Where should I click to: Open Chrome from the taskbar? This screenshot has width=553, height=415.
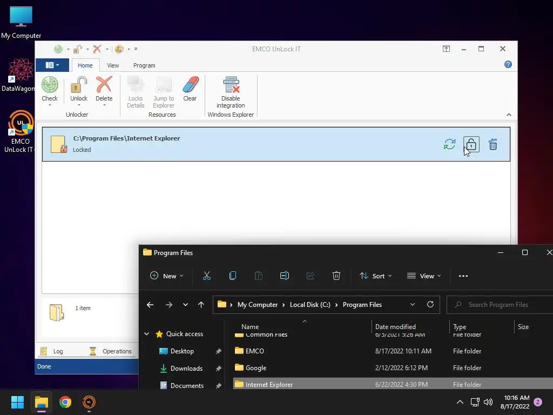coord(65,402)
